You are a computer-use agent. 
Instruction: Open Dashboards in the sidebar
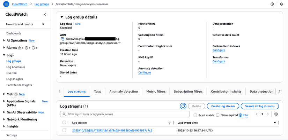[14, 33]
